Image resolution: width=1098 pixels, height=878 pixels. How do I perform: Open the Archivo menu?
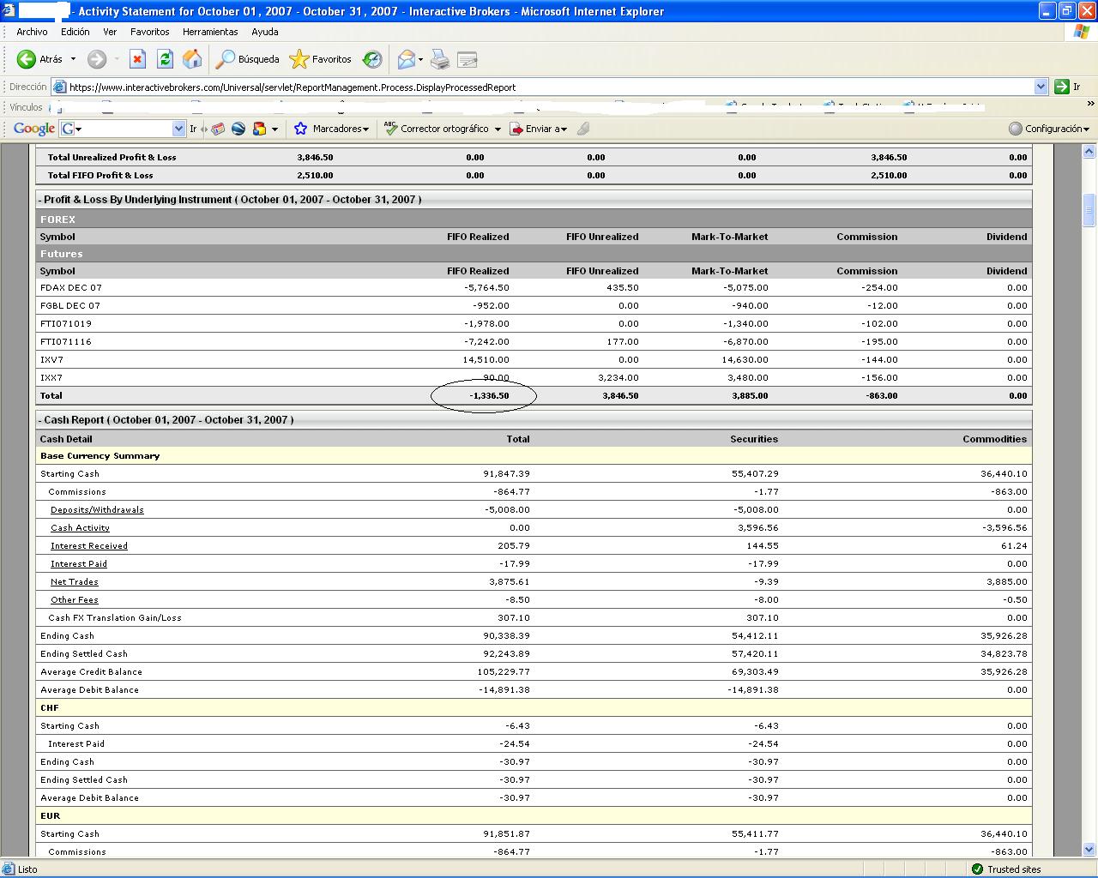tap(32, 32)
